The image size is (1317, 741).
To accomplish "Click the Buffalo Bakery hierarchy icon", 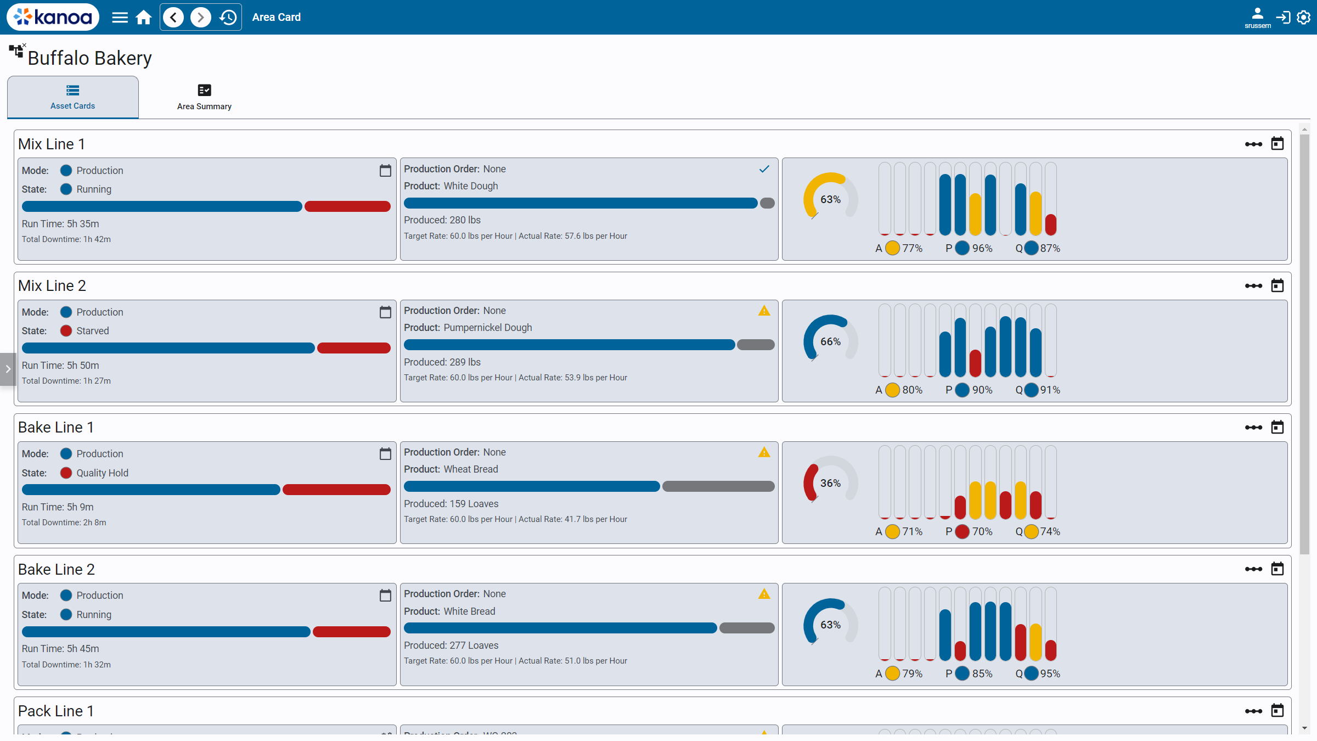I will (x=16, y=52).
